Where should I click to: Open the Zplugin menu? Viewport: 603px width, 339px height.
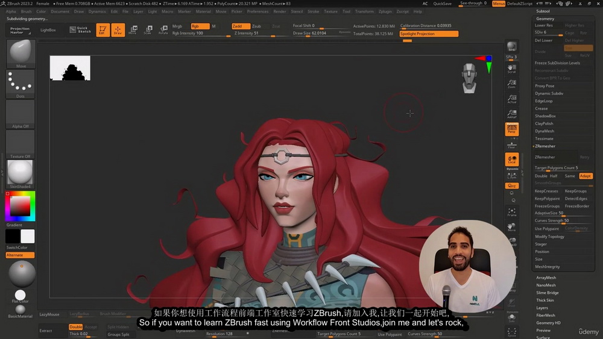pyautogui.click(x=385, y=11)
